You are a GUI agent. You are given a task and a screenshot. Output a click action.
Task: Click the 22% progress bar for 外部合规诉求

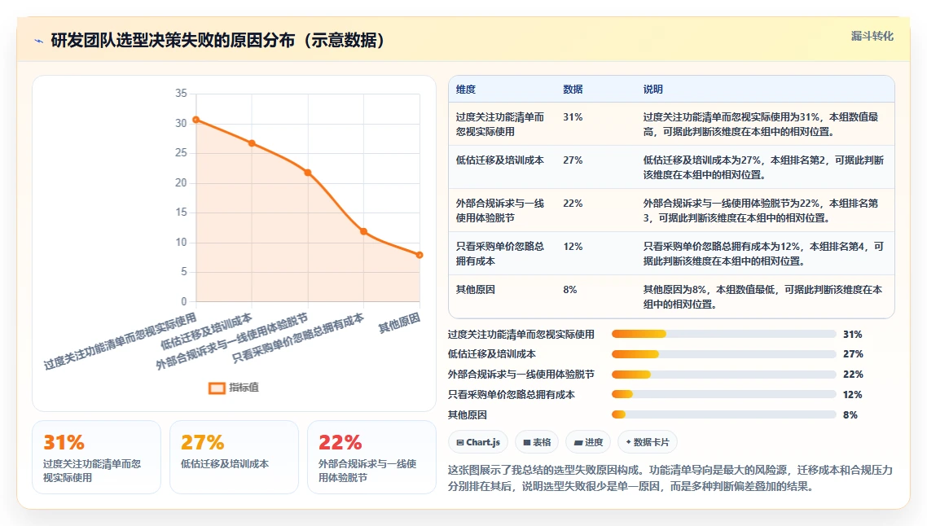tap(723, 375)
